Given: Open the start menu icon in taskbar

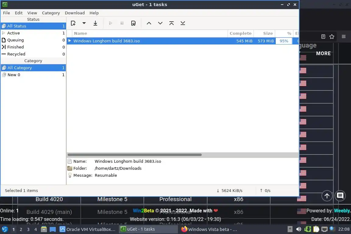Looking at the screenshot, I should 5,229.
